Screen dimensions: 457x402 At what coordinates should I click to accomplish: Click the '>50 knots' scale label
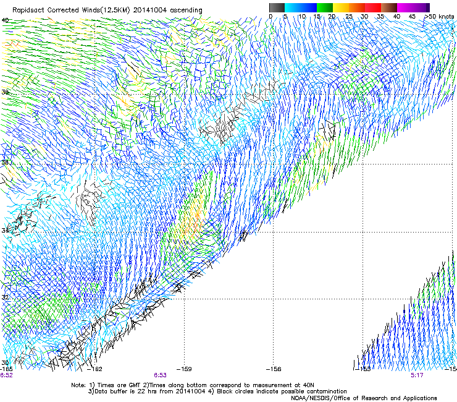tap(439, 17)
